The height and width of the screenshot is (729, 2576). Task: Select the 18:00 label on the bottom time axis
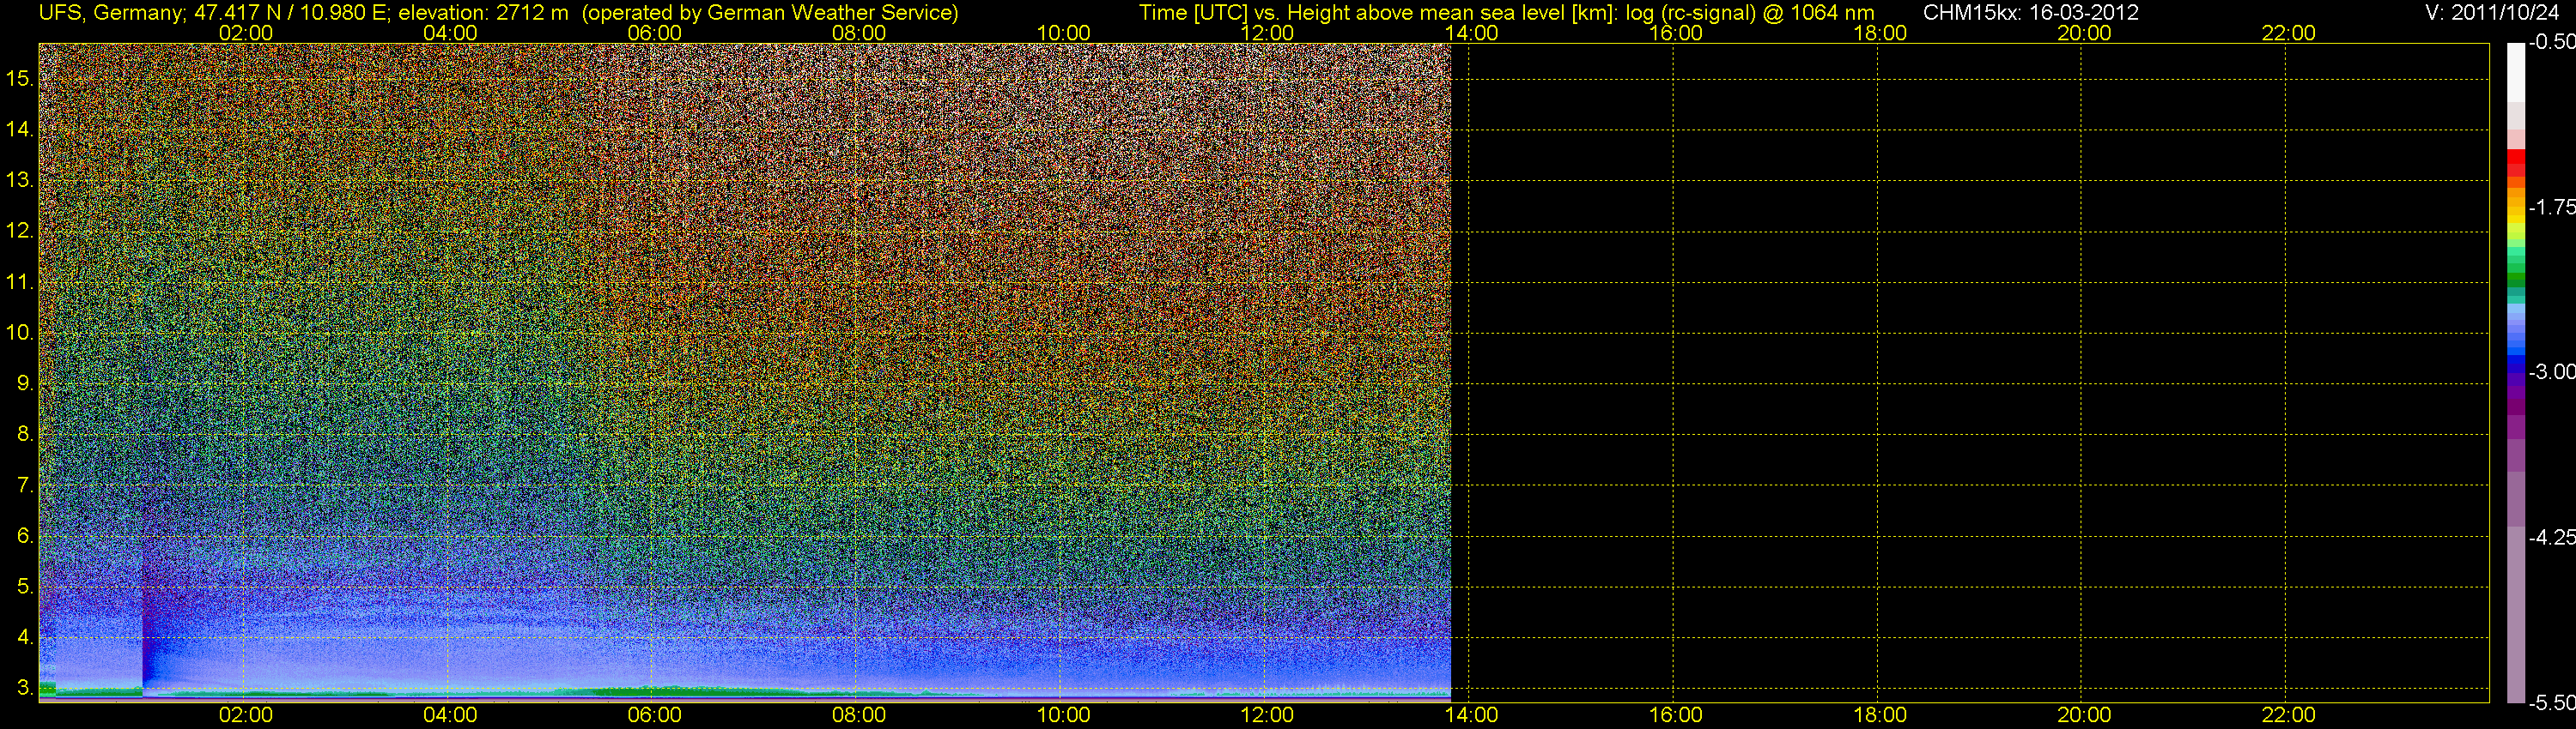click(1880, 715)
